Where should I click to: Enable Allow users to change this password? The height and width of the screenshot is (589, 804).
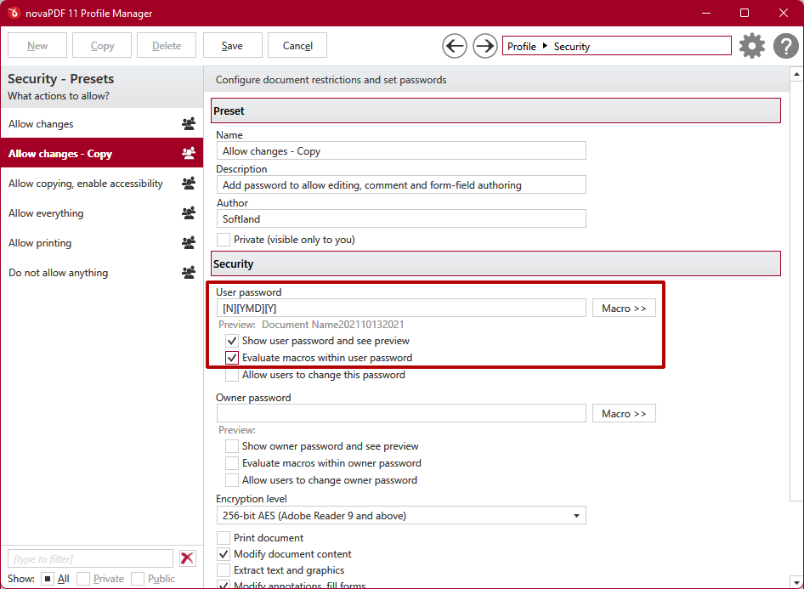pyautogui.click(x=232, y=375)
